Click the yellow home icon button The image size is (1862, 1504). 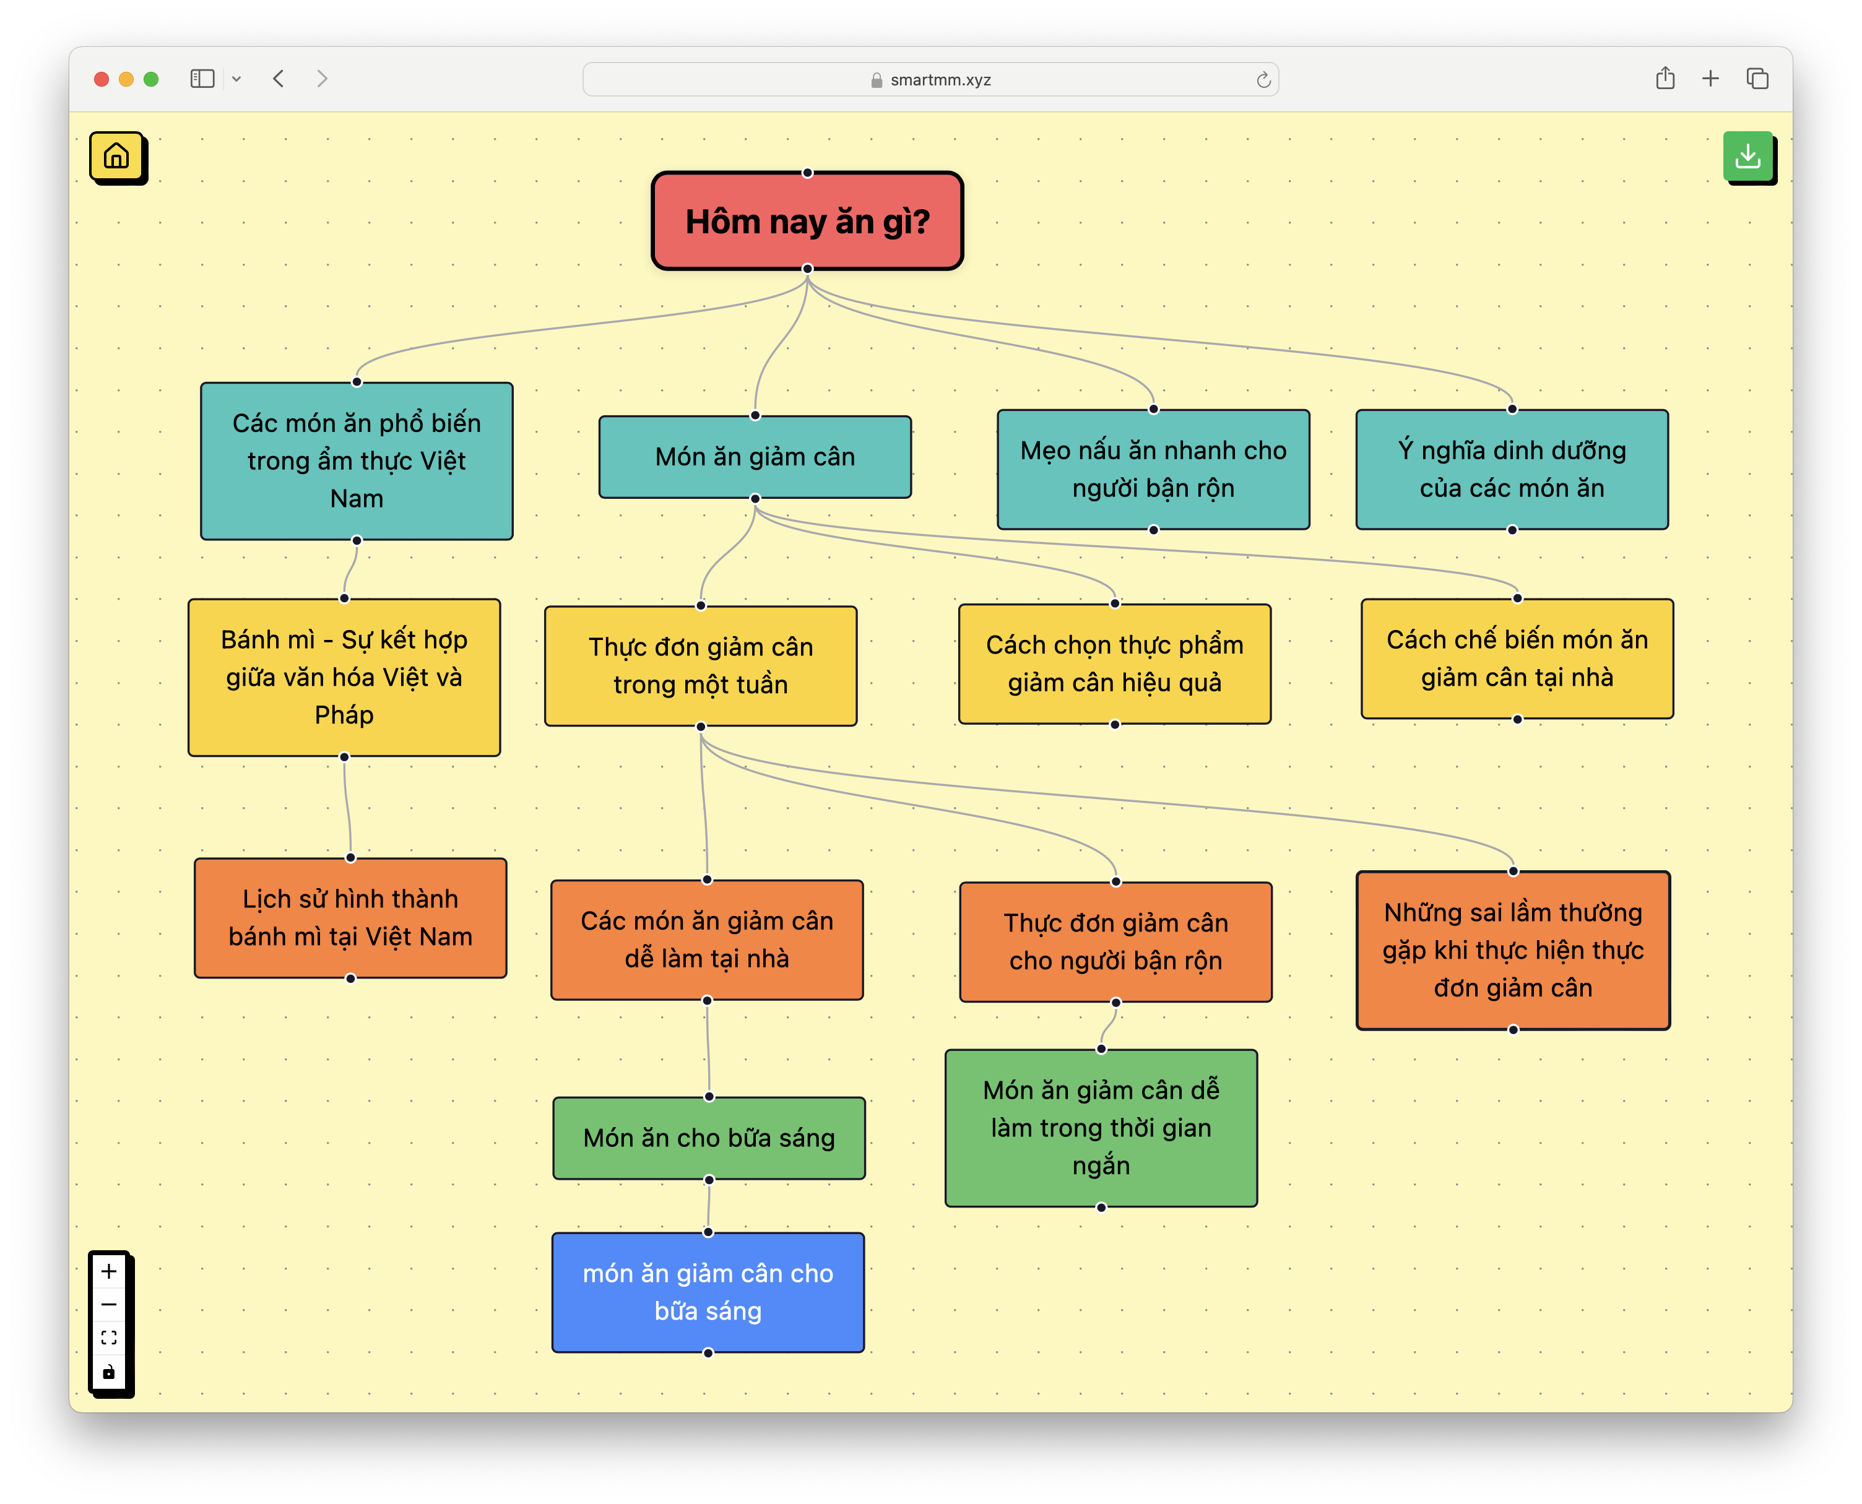116,156
